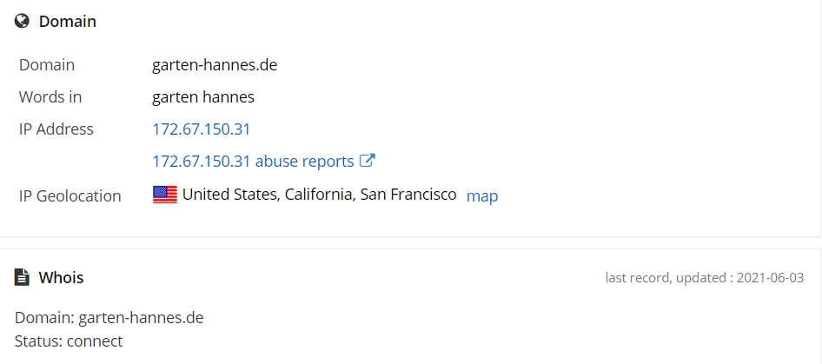Click the "United States, California, San Francisco" text
The image size is (822, 364).
[x=319, y=195]
